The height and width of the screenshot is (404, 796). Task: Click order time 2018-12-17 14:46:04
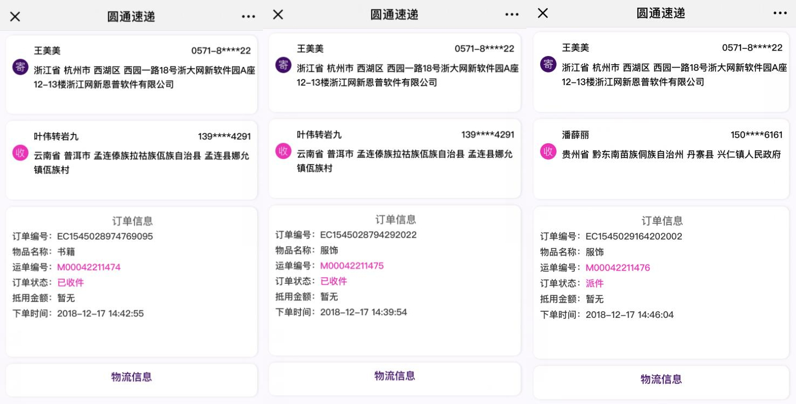630,315
